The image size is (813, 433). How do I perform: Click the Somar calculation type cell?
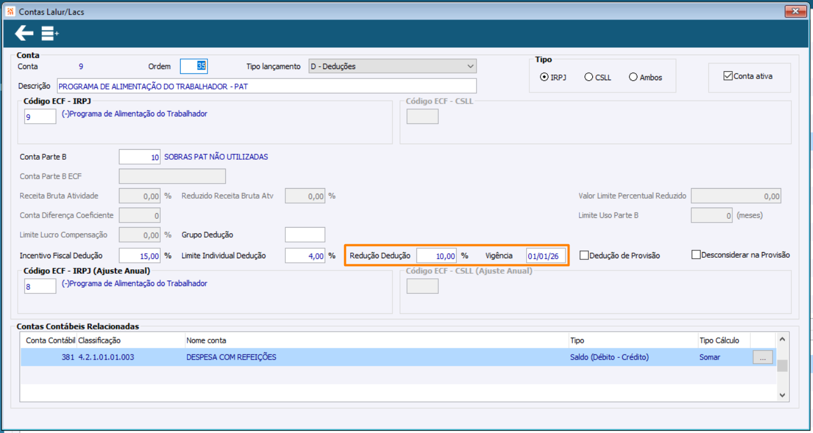pyautogui.click(x=710, y=357)
